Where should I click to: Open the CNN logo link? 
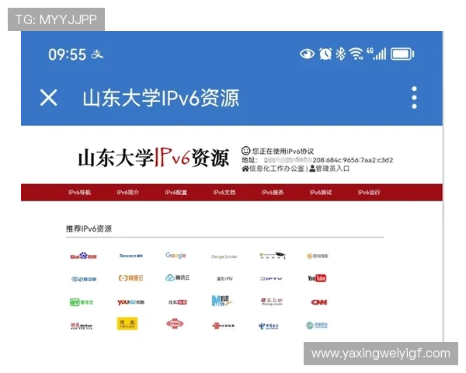[319, 302]
